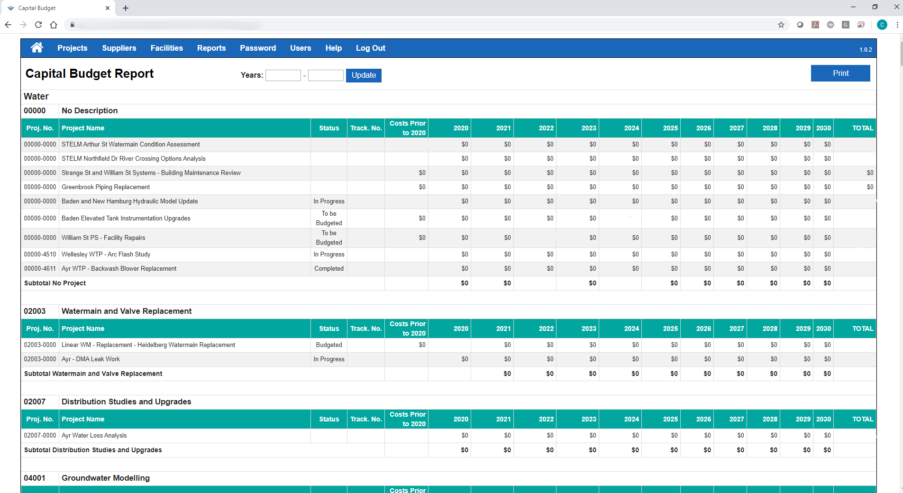Click the 'Water' section heading
The image size is (903, 493).
[36, 97]
